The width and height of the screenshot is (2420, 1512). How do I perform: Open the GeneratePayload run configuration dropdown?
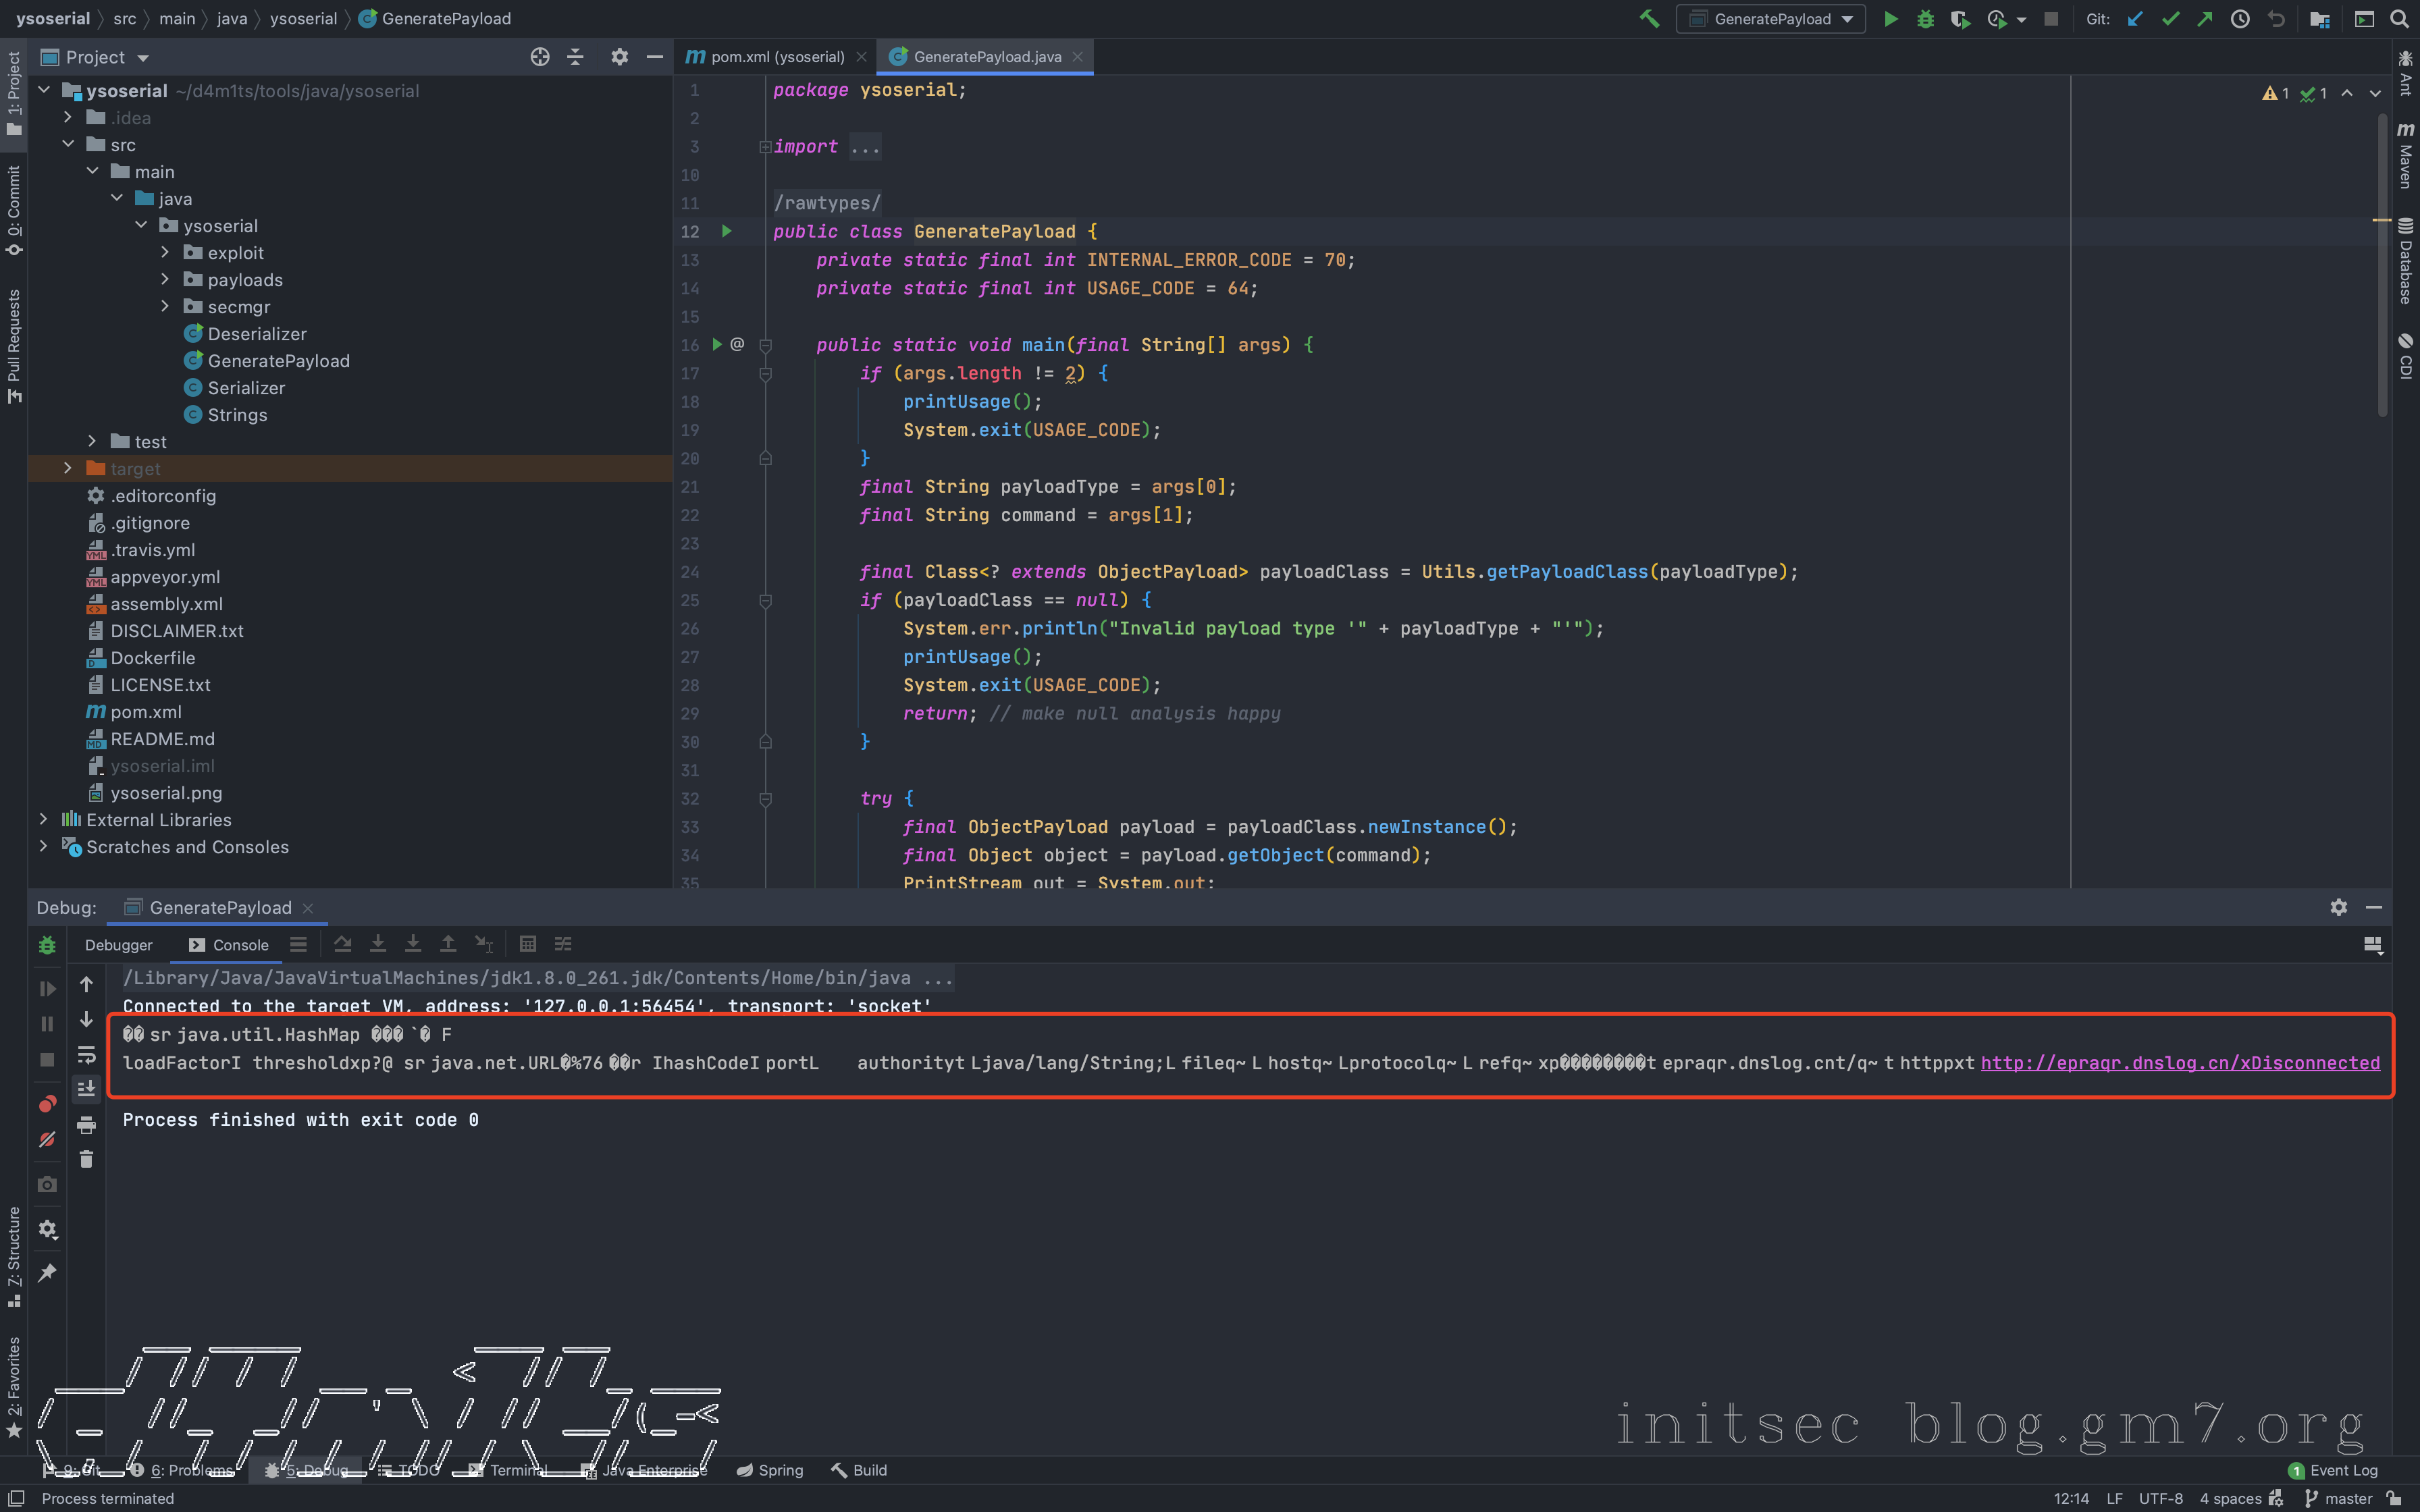point(1771,19)
